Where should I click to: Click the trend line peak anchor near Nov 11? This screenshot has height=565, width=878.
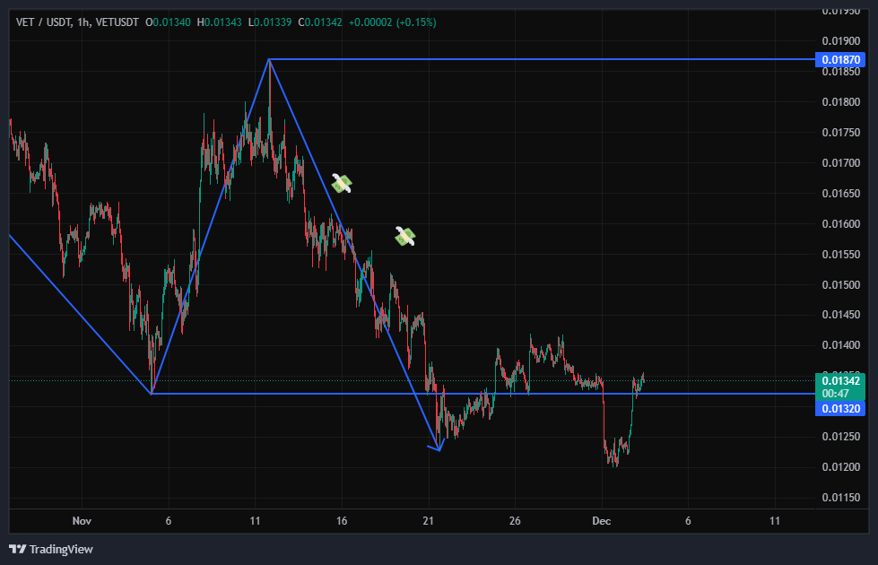click(270, 59)
